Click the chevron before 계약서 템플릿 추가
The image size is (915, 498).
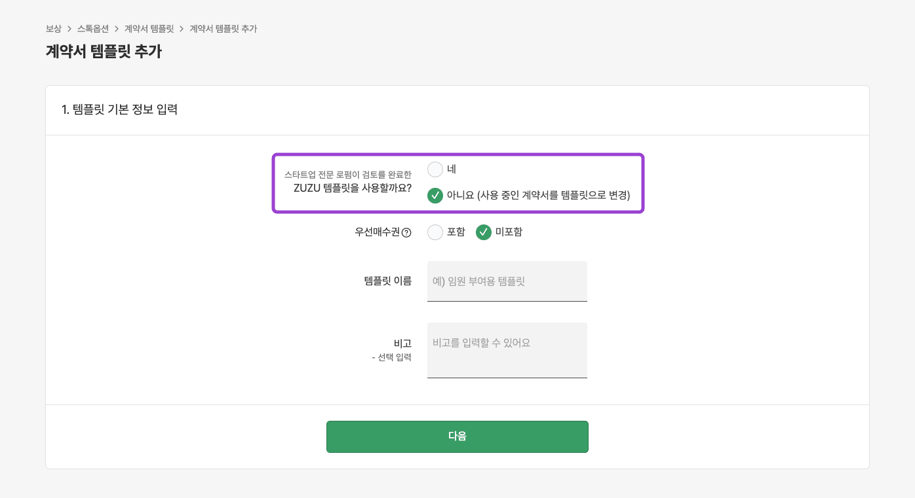[x=180, y=29]
